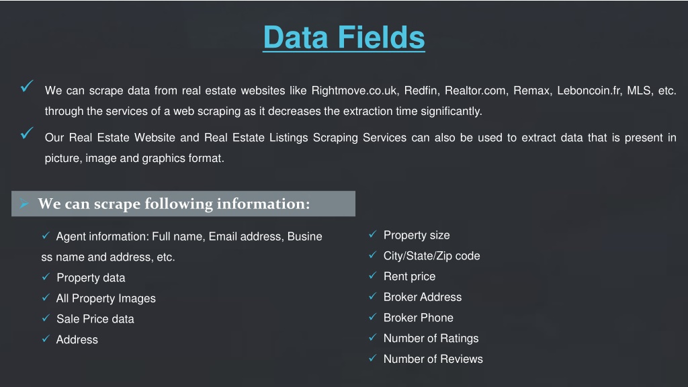Screen dimensions: 688x387
Task: Click checkmark next to Rent price
Action: tap(372, 275)
